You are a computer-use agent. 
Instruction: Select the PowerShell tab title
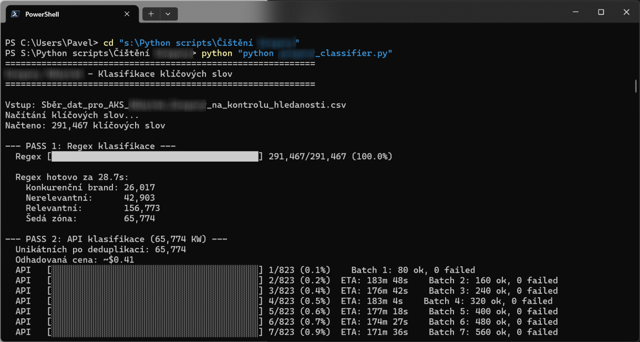pos(42,14)
